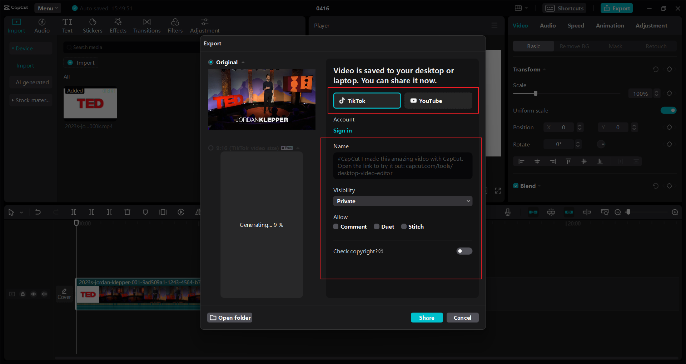Switch to the Remove BG tab
Viewport: 686px width, 364px height.
point(574,46)
